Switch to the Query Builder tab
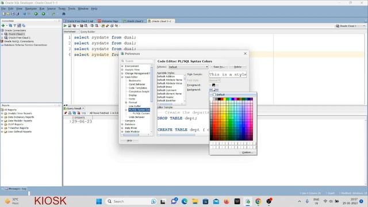368x207 pixels. coord(87,32)
